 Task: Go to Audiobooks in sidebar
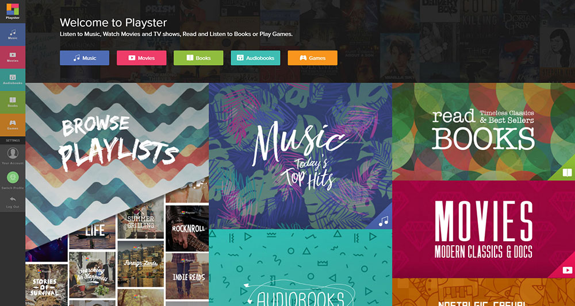click(x=13, y=79)
